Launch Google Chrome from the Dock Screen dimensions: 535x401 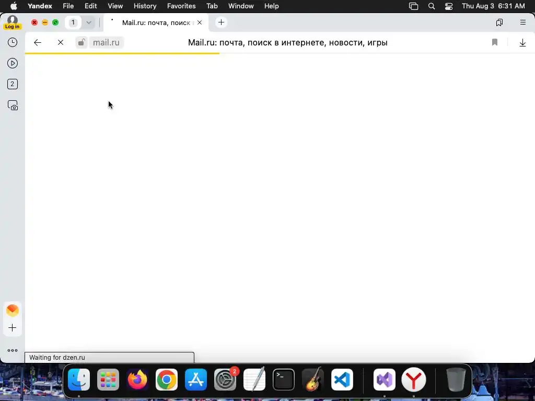[167, 380]
